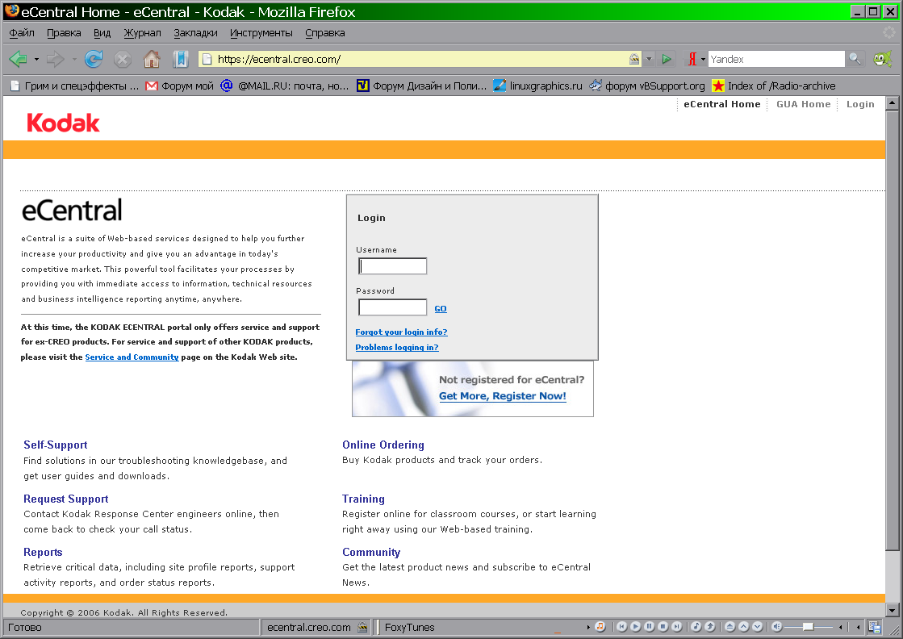
Task: Reload the page with the refresh icon
Action: pyautogui.click(x=94, y=59)
